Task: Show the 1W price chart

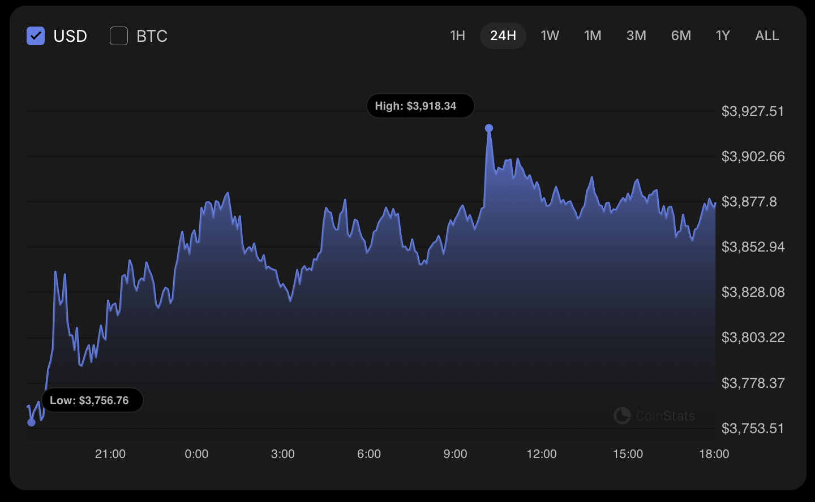Action: coord(550,36)
